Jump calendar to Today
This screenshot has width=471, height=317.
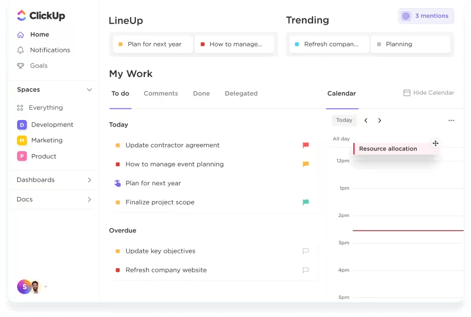click(344, 121)
